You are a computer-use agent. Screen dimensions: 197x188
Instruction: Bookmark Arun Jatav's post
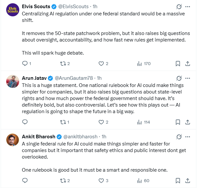pyautogui.click(x=178, y=122)
